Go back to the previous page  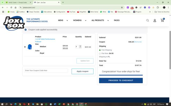point(3,7)
